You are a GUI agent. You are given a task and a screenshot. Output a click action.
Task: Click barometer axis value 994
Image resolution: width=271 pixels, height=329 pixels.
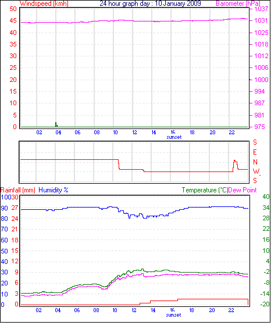point(259,91)
